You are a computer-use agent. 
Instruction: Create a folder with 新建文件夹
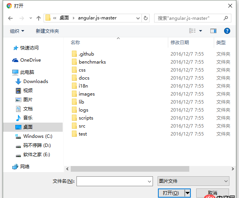[47, 31]
